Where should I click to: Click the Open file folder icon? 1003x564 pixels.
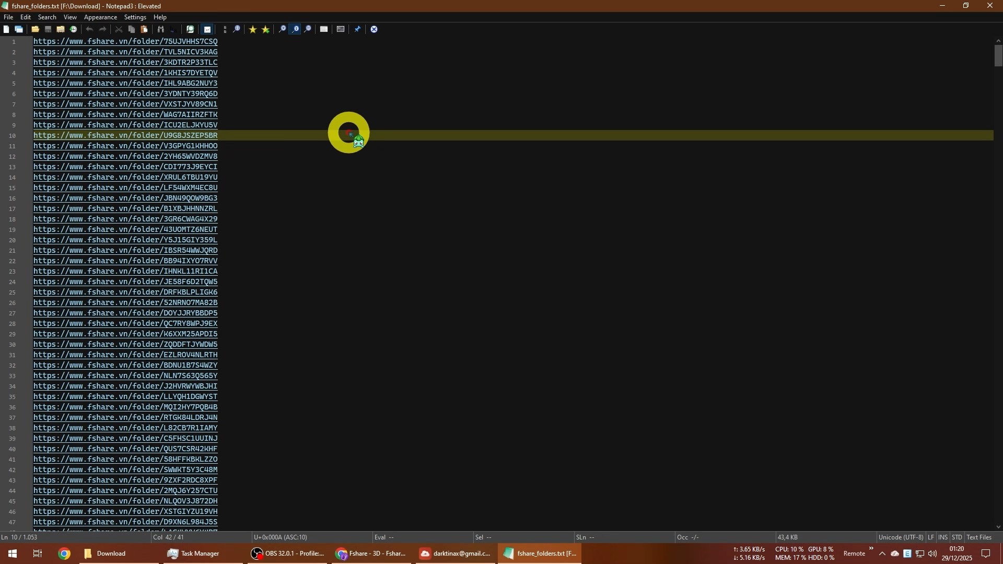pos(35,29)
